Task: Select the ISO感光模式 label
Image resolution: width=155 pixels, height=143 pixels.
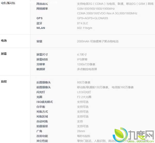Action: pyautogui.click(x=45, y=102)
